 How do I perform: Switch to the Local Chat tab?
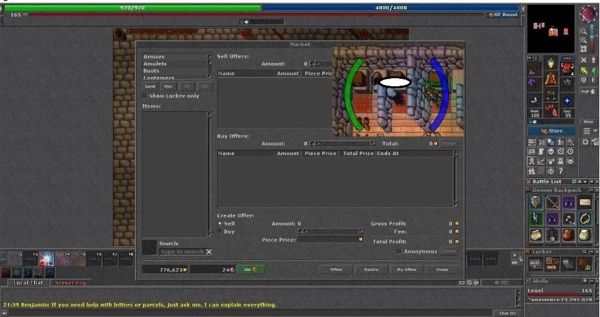[27, 282]
